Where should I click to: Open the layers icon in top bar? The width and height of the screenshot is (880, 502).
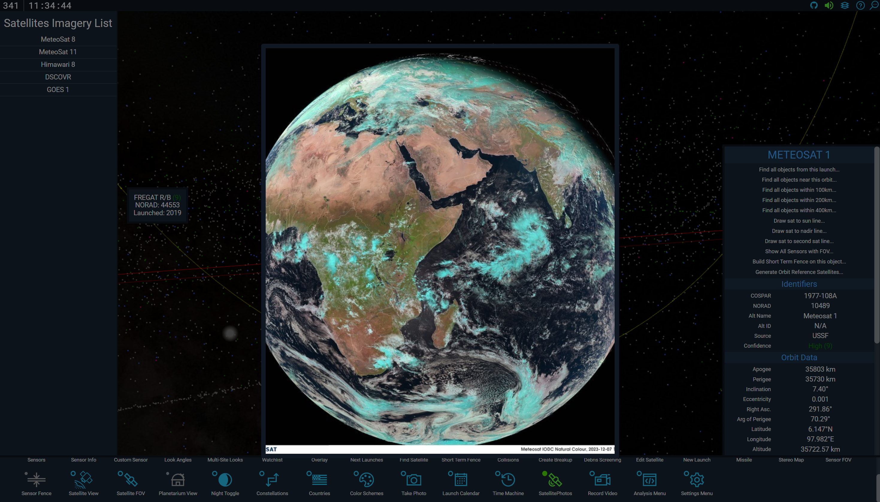(x=845, y=5)
